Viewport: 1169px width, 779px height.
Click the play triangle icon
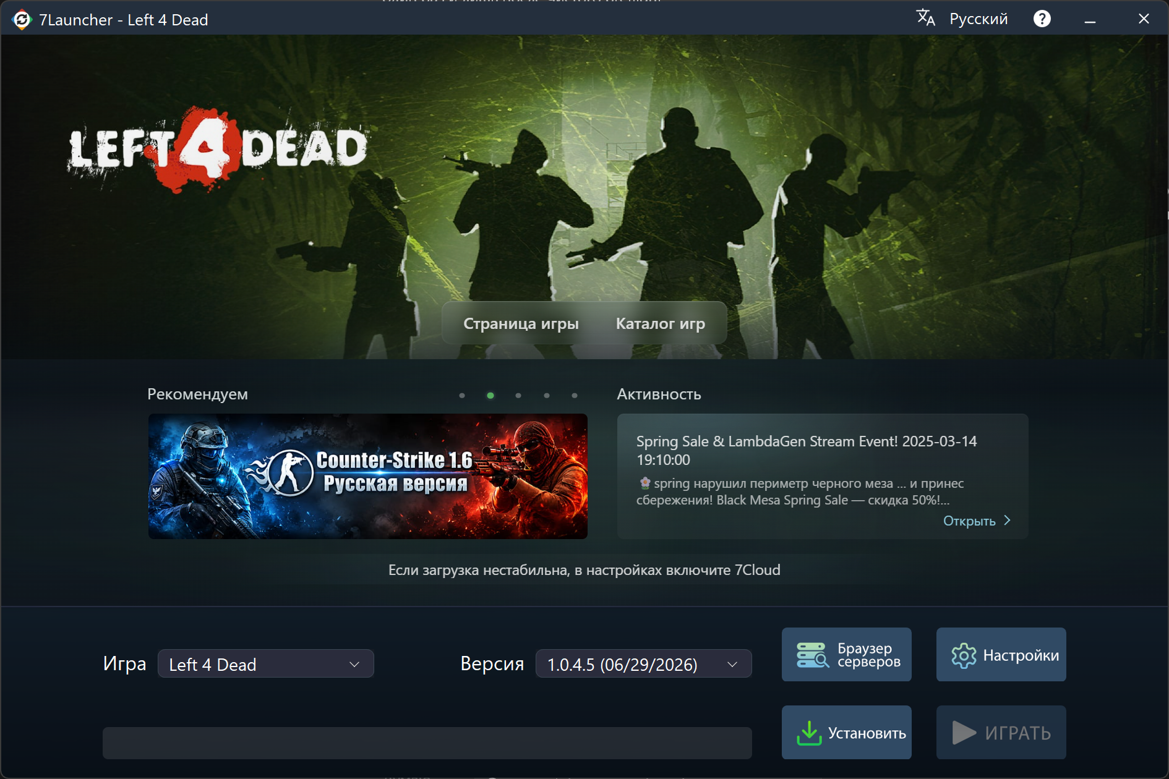pyautogui.click(x=964, y=733)
